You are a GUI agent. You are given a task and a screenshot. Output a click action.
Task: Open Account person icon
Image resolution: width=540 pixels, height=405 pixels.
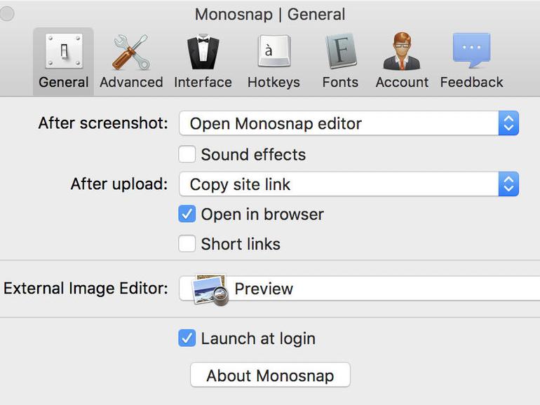pos(402,51)
